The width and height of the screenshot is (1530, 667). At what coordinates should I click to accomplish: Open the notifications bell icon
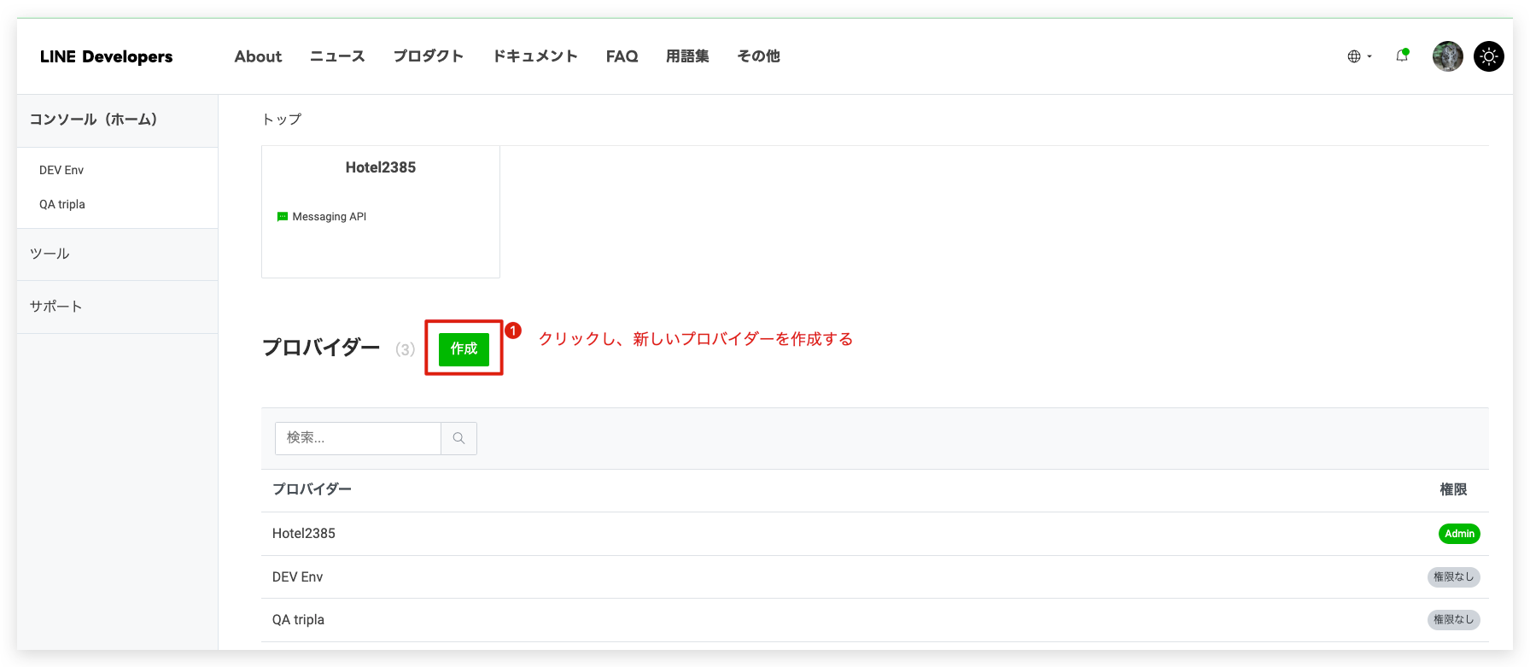(x=1402, y=56)
